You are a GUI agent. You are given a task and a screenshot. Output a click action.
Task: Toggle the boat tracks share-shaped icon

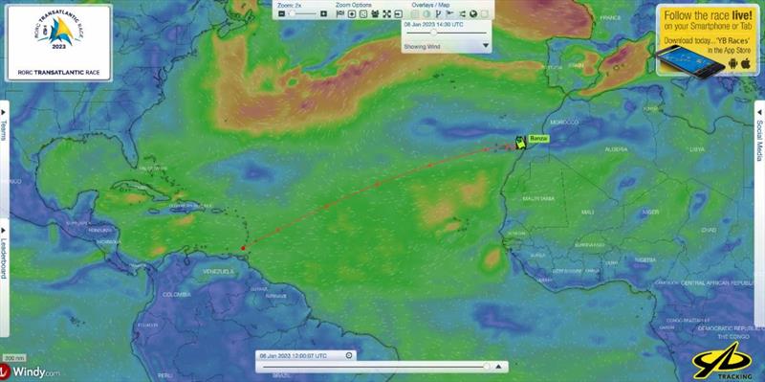point(462,14)
